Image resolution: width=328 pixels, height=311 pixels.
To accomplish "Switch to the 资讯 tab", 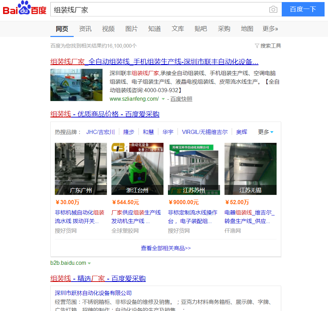I will coord(85,29).
